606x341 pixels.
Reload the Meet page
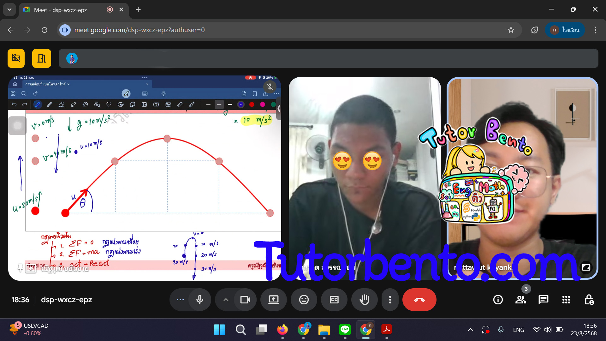45,30
